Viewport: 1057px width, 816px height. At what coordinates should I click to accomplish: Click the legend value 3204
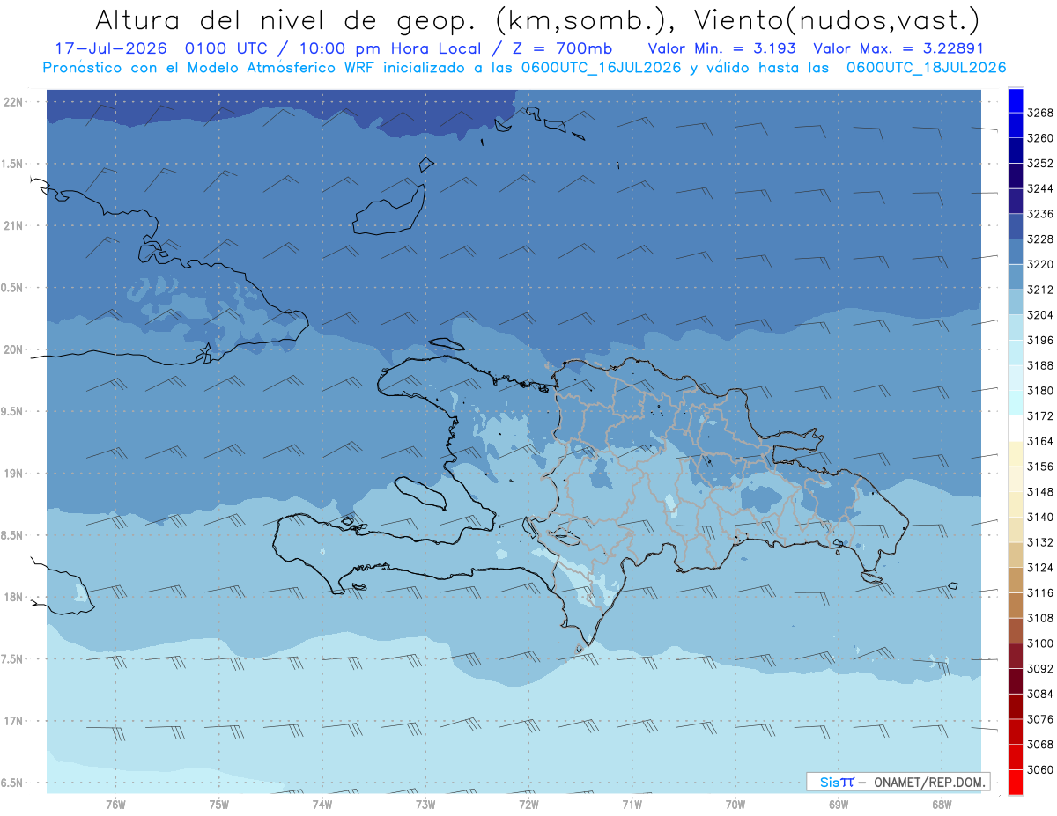pyautogui.click(x=1040, y=315)
